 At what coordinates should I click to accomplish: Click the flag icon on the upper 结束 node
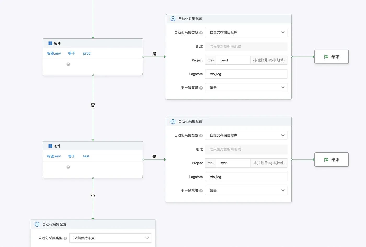coord(326,57)
